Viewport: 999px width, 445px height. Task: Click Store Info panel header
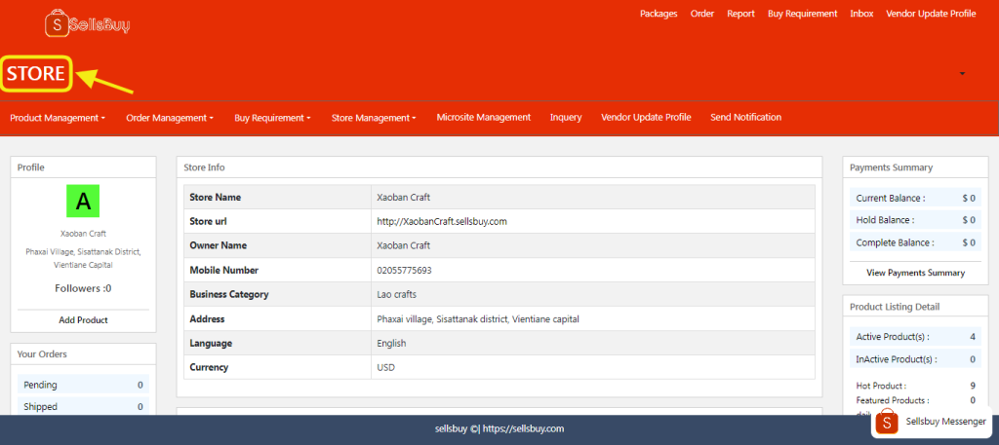499,167
